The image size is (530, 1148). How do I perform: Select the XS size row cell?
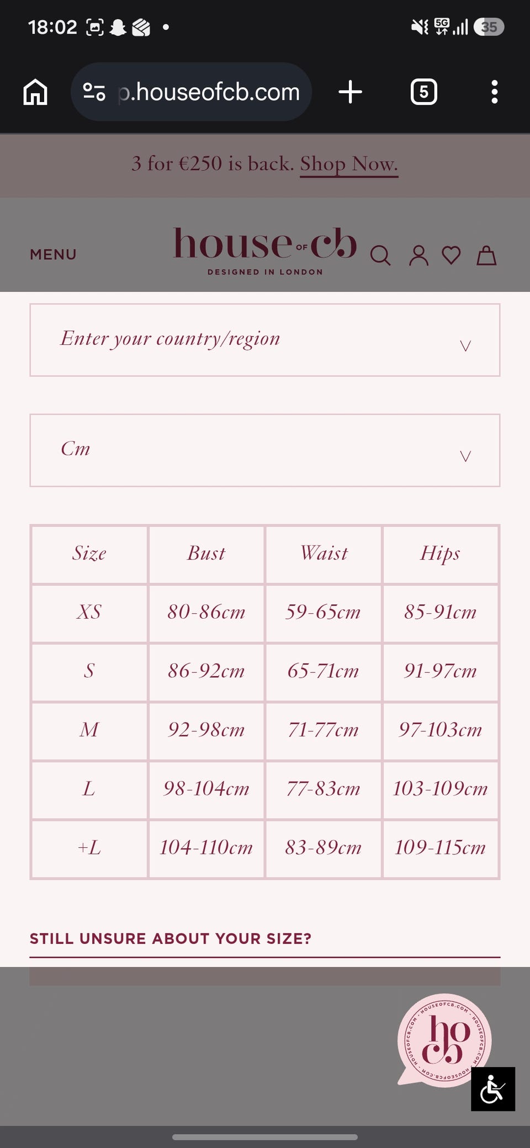(89, 613)
